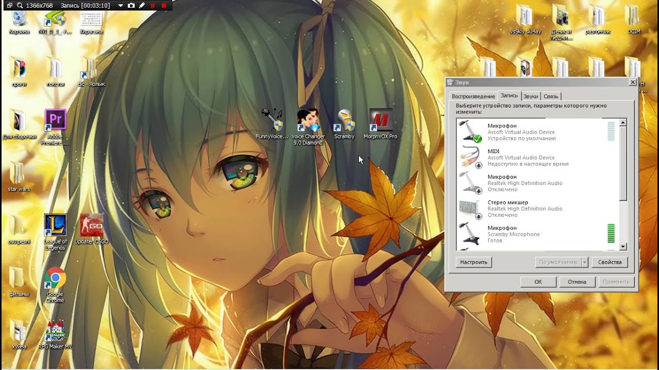Select the Корзина recycle bin icon

pyautogui.click(x=19, y=21)
